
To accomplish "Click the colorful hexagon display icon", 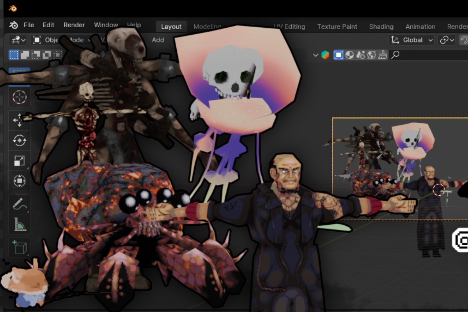I will pos(325,55).
